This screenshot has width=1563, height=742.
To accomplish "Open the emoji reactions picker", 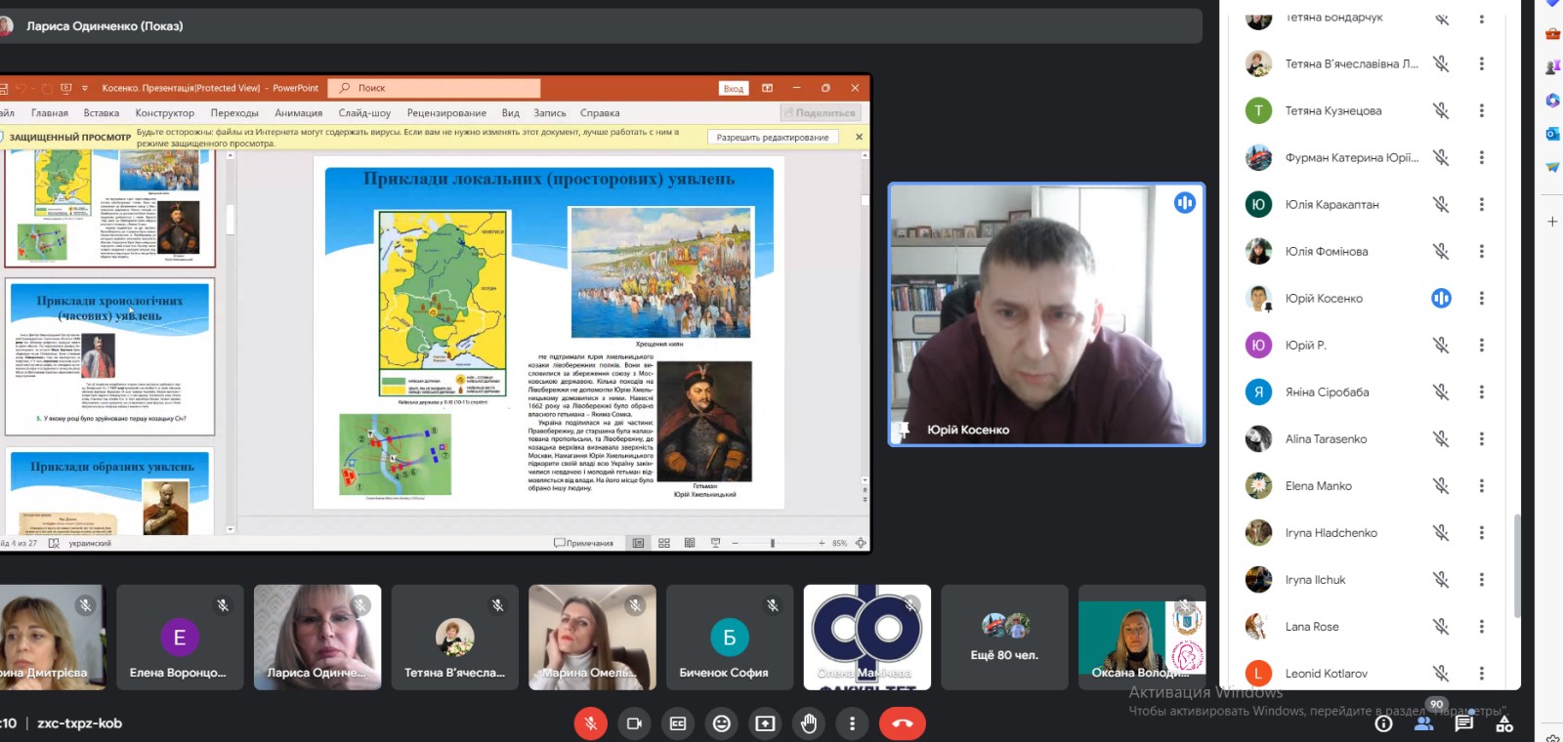I will click(722, 723).
